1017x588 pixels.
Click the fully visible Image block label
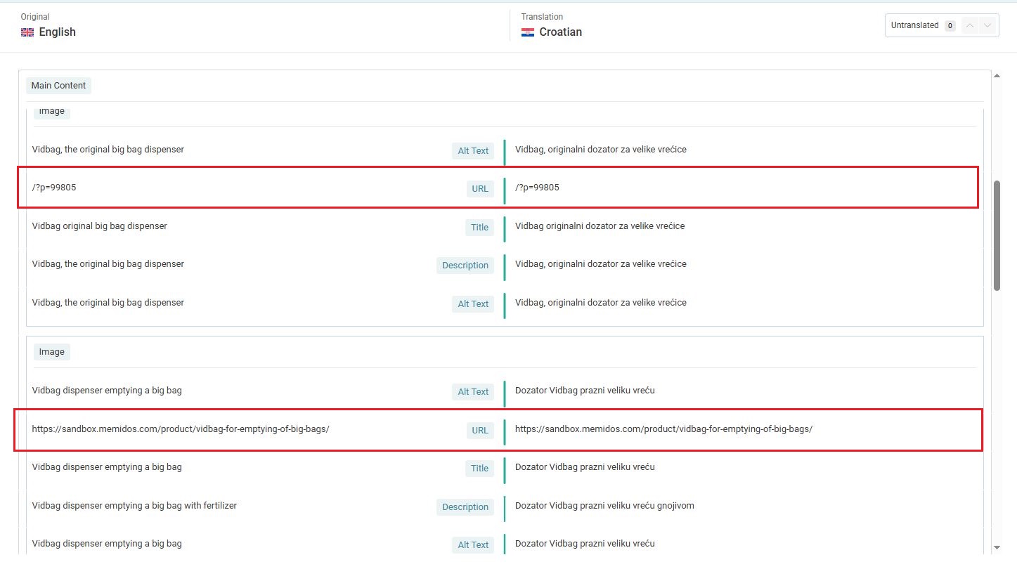point(51,352)
